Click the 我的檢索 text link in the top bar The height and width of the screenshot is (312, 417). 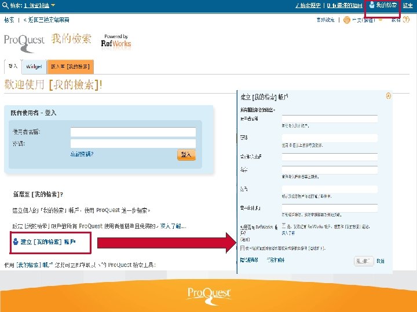[x=386, y=5]
